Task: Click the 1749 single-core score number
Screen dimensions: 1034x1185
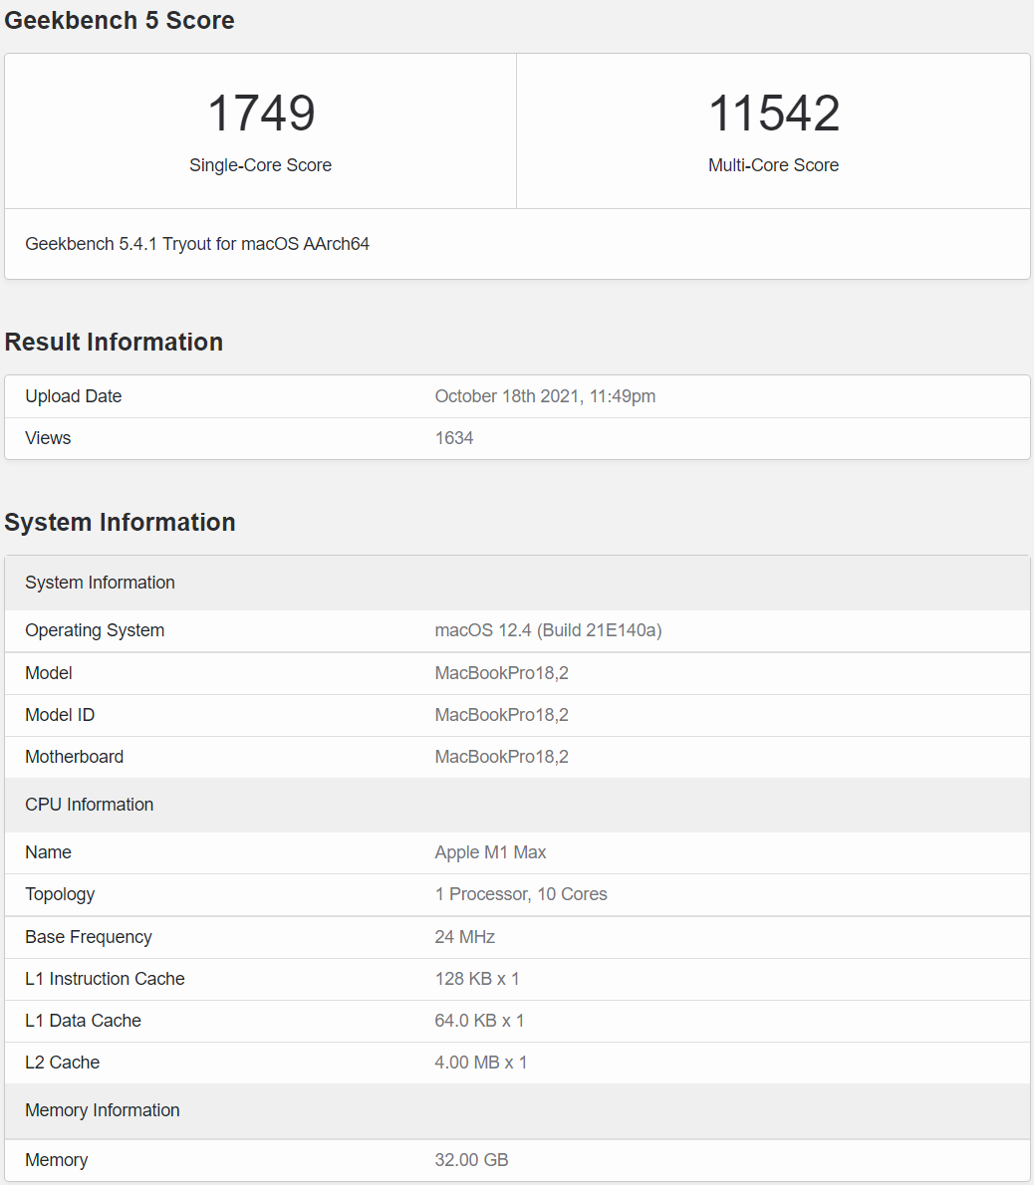Action: click(x=261, y=114)
